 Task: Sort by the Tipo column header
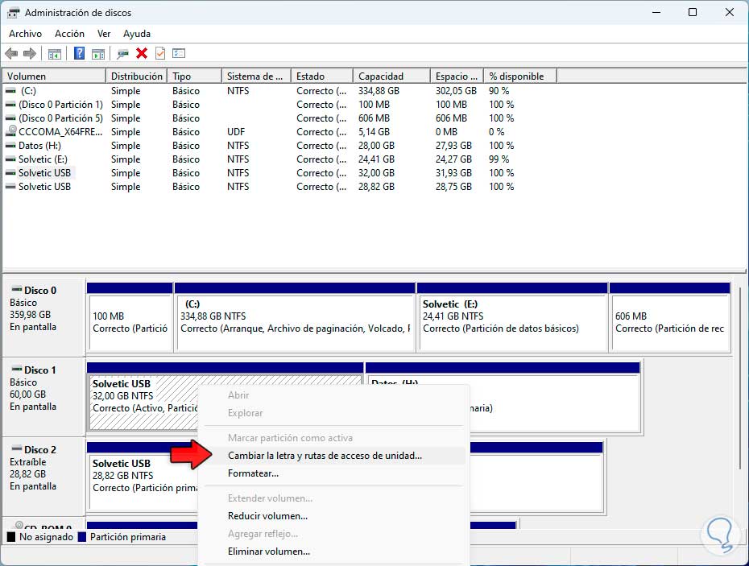click(x=194, y=76)
